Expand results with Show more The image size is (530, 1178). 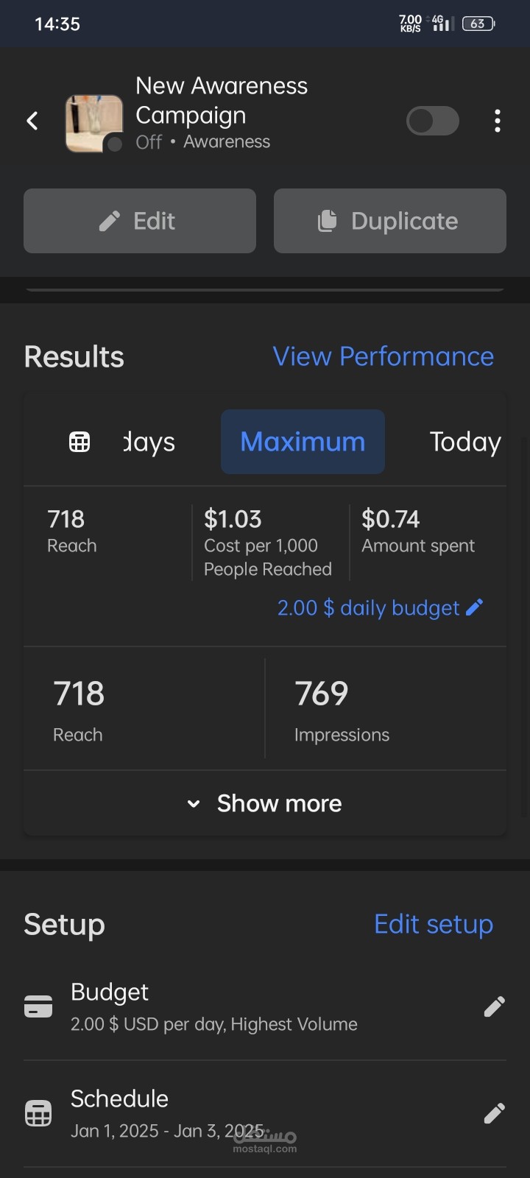(x=265, y=803)
